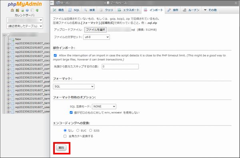Viewport: 240px width, 158px height.
Task: Click the MySQL documentation pages icon
Action: [32, 10]
